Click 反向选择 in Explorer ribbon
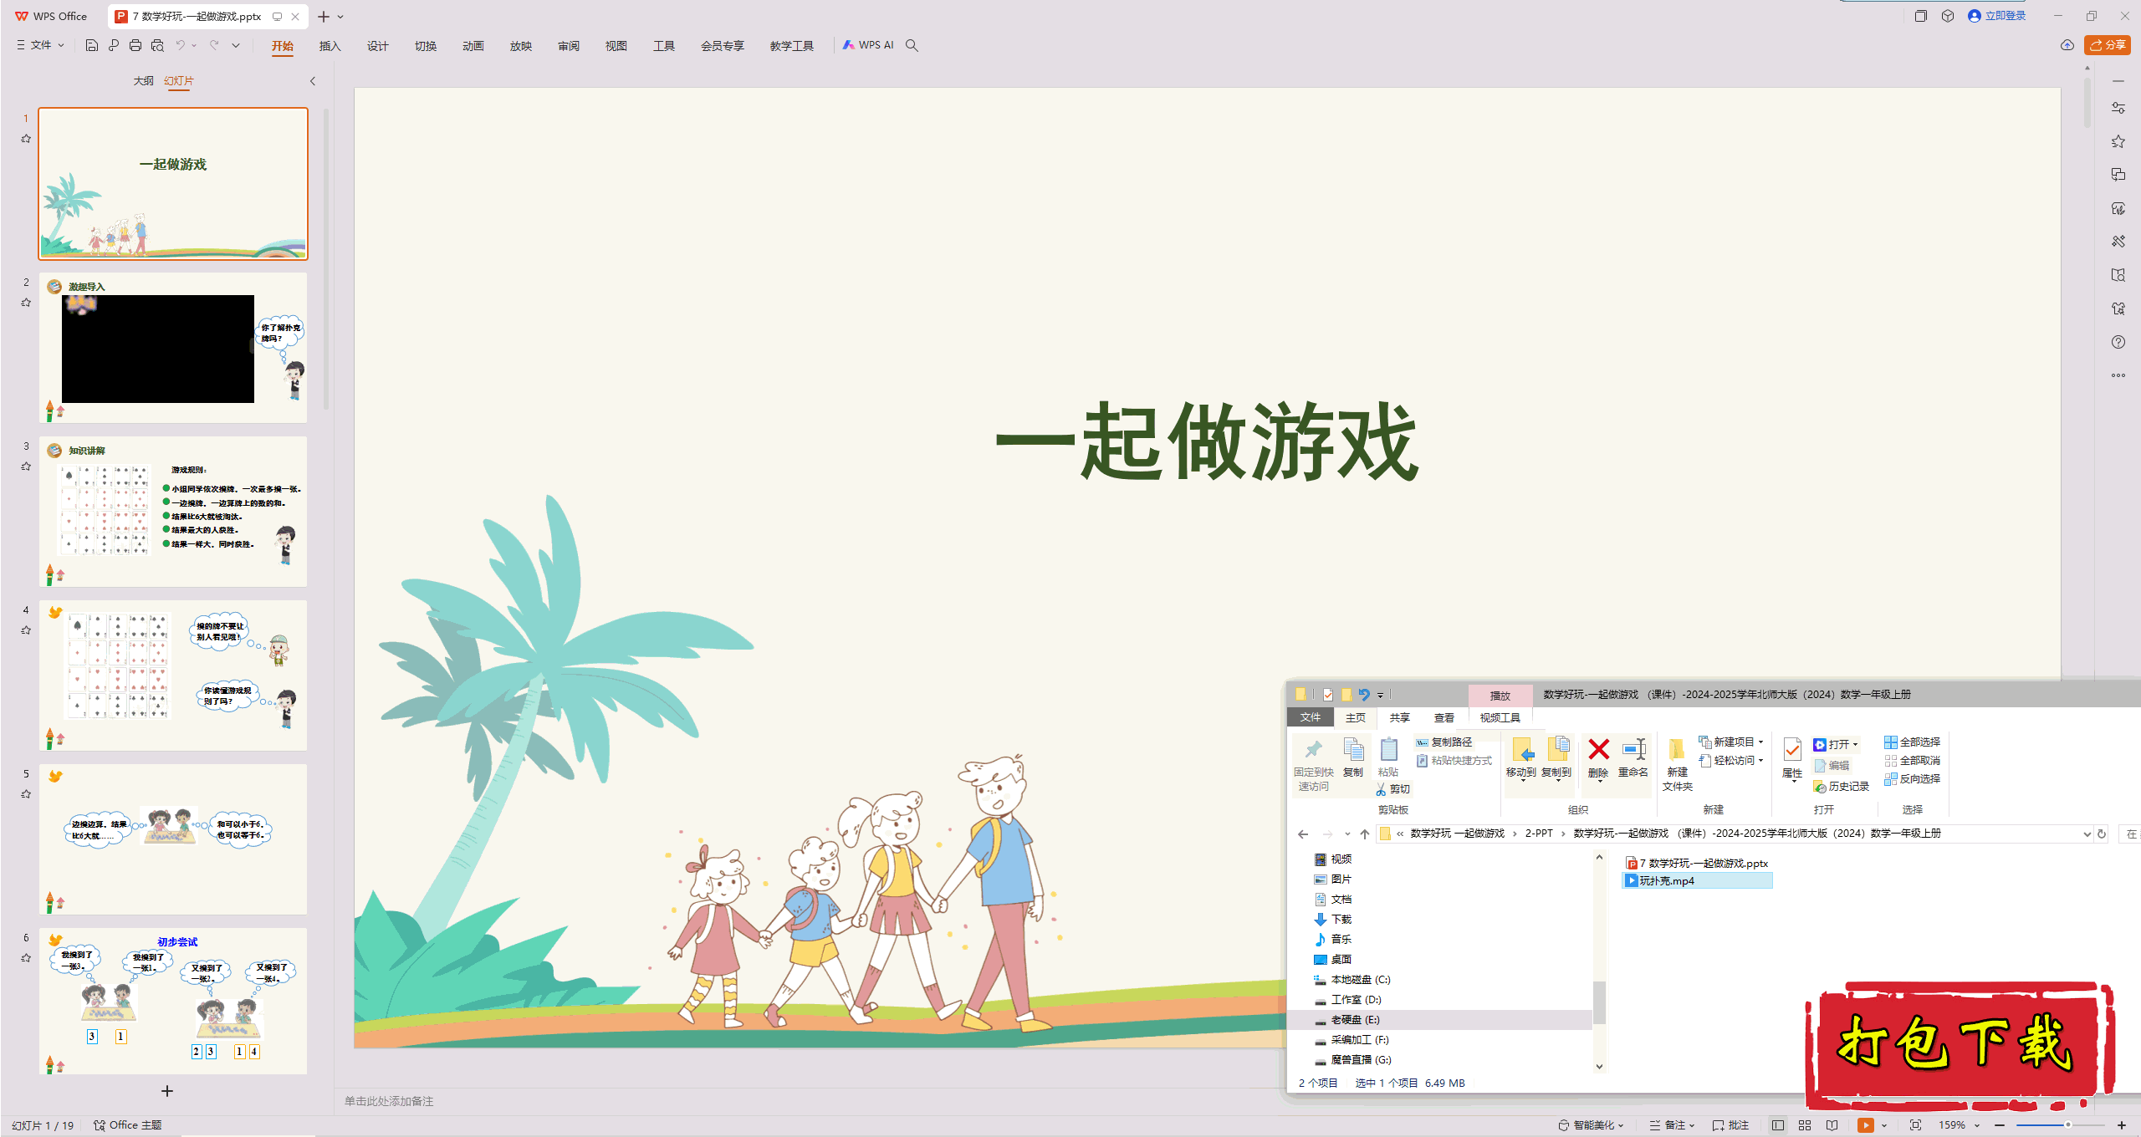Viewport: 2141px width, 1137px height. tap(1912, 779)
